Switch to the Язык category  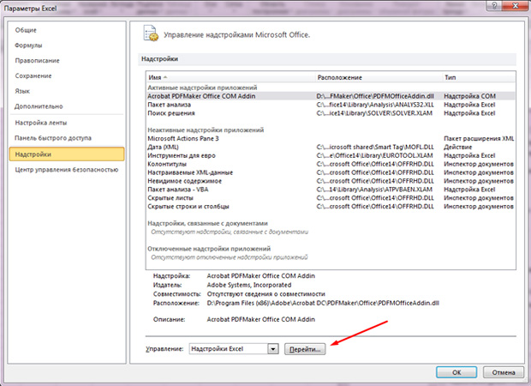22,91
